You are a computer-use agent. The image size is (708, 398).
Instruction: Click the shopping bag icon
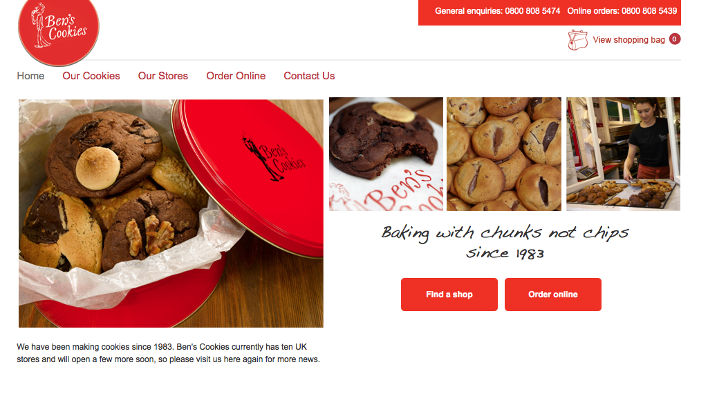click(x=577, y=40)
